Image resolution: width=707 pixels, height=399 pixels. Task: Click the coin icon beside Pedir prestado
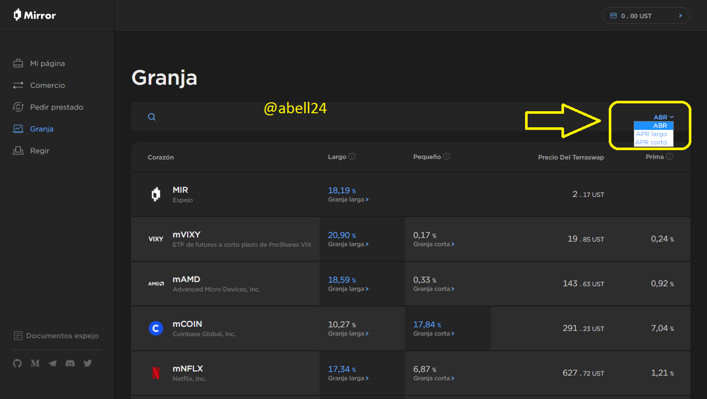click(x=18, y=107)
